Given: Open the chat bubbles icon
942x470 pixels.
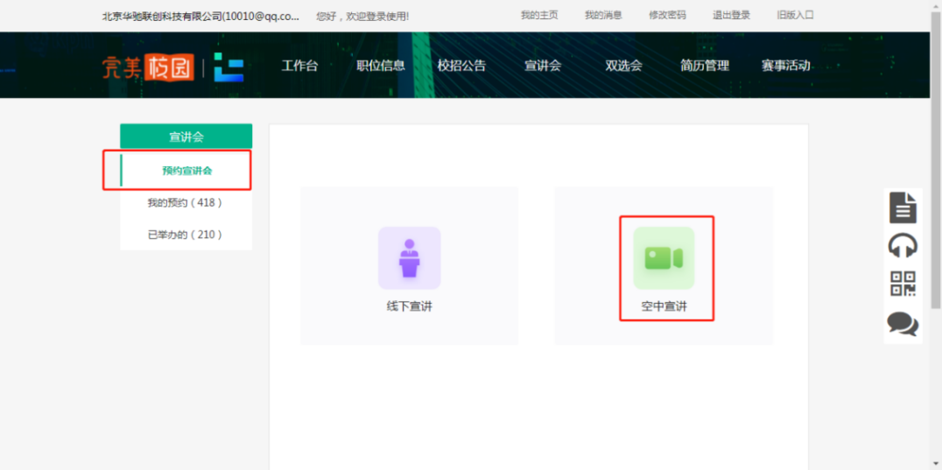Looking at the screenshot, I should coord(903,324).
